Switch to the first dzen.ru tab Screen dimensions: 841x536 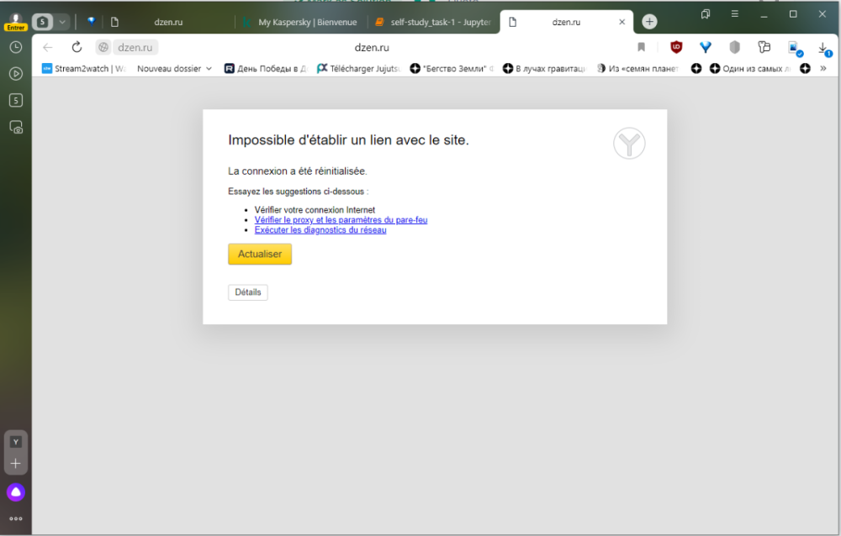click(x=168, y=22)
